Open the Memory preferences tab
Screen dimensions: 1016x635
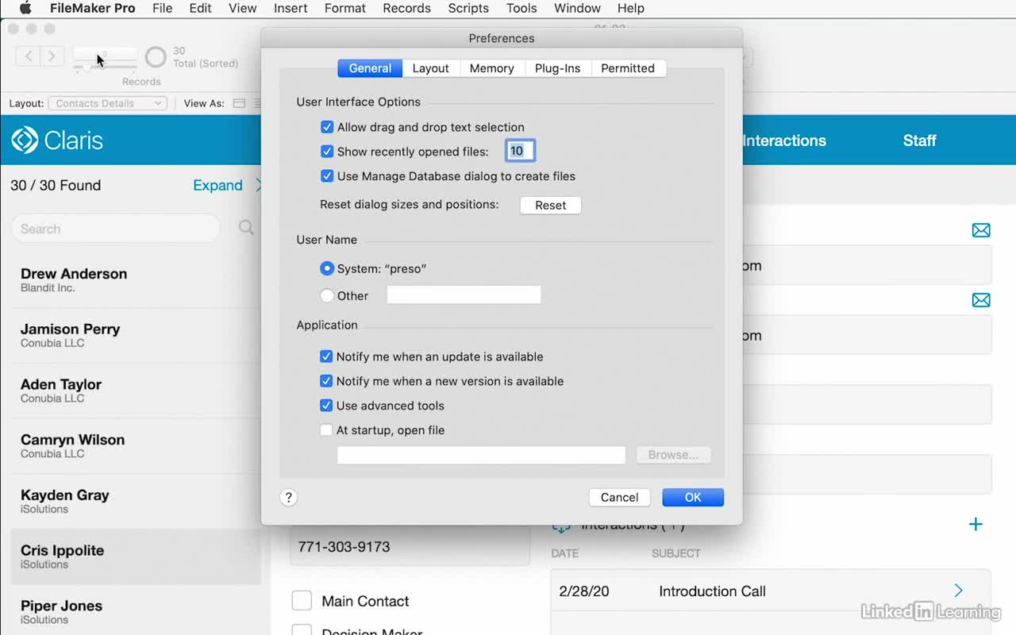(492, 68)
